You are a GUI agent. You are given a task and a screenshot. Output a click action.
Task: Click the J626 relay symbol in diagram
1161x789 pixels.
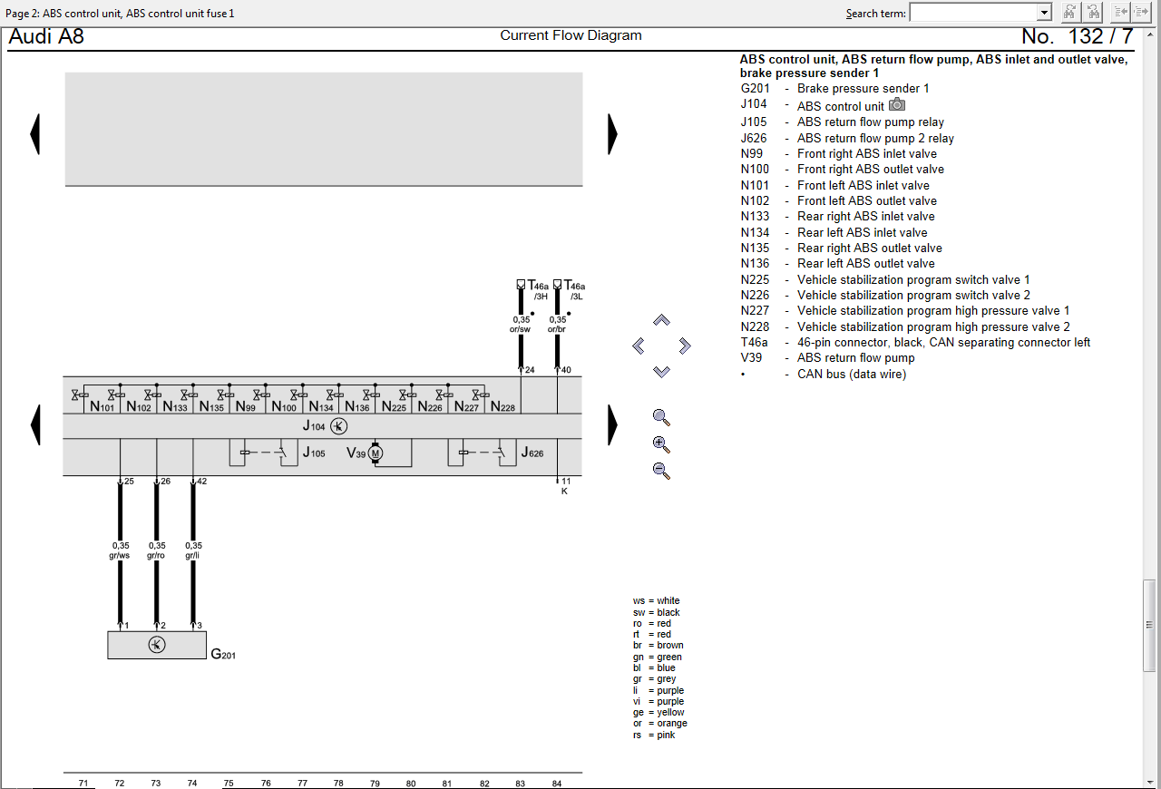coord(483,453)
